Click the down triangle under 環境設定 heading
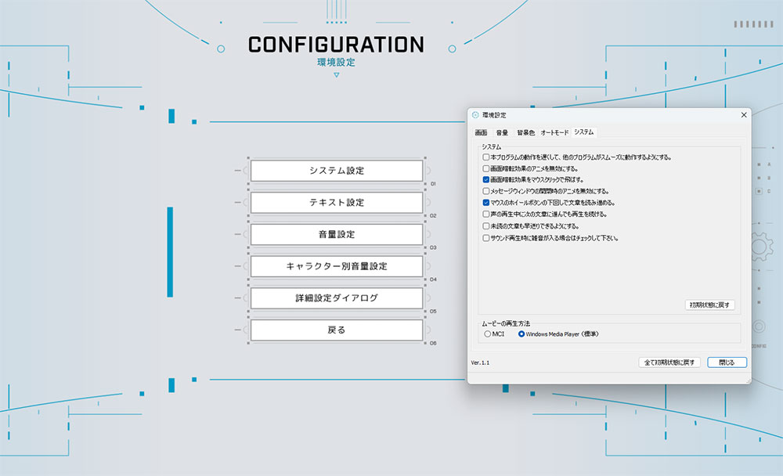This screenshot has height=476, width=783. (x=336, y=75)
